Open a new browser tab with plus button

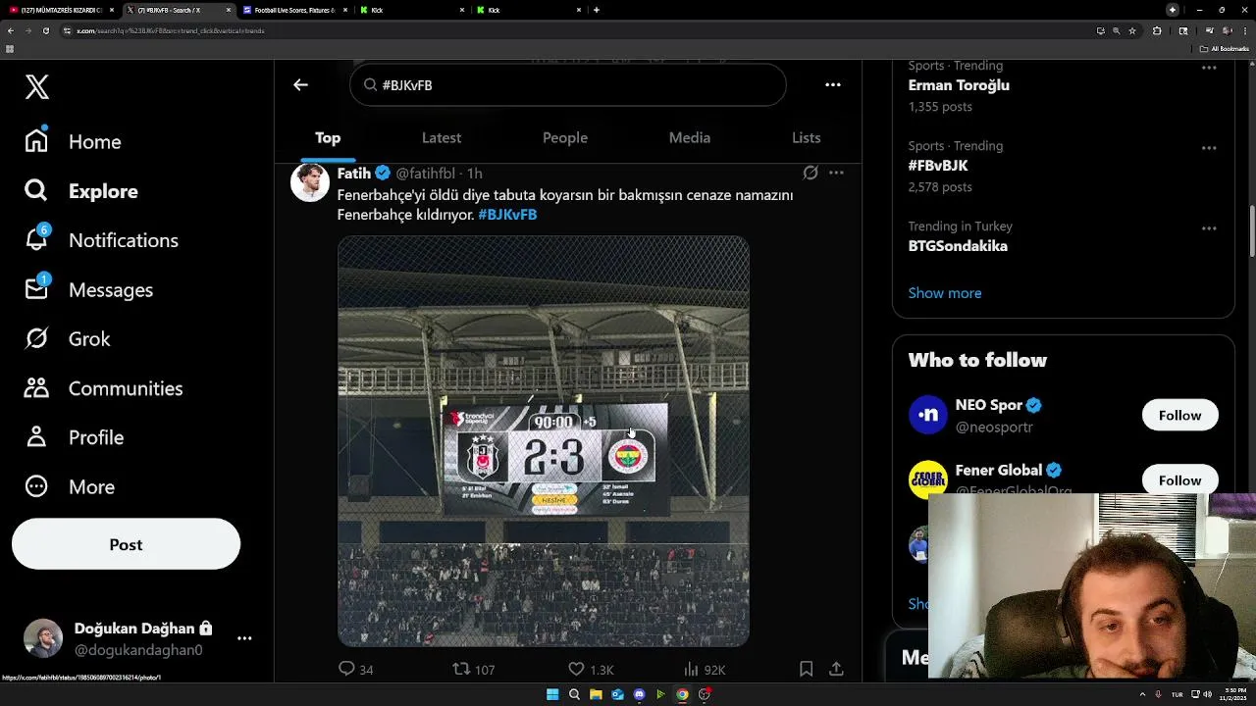click(x=597, y=10)
